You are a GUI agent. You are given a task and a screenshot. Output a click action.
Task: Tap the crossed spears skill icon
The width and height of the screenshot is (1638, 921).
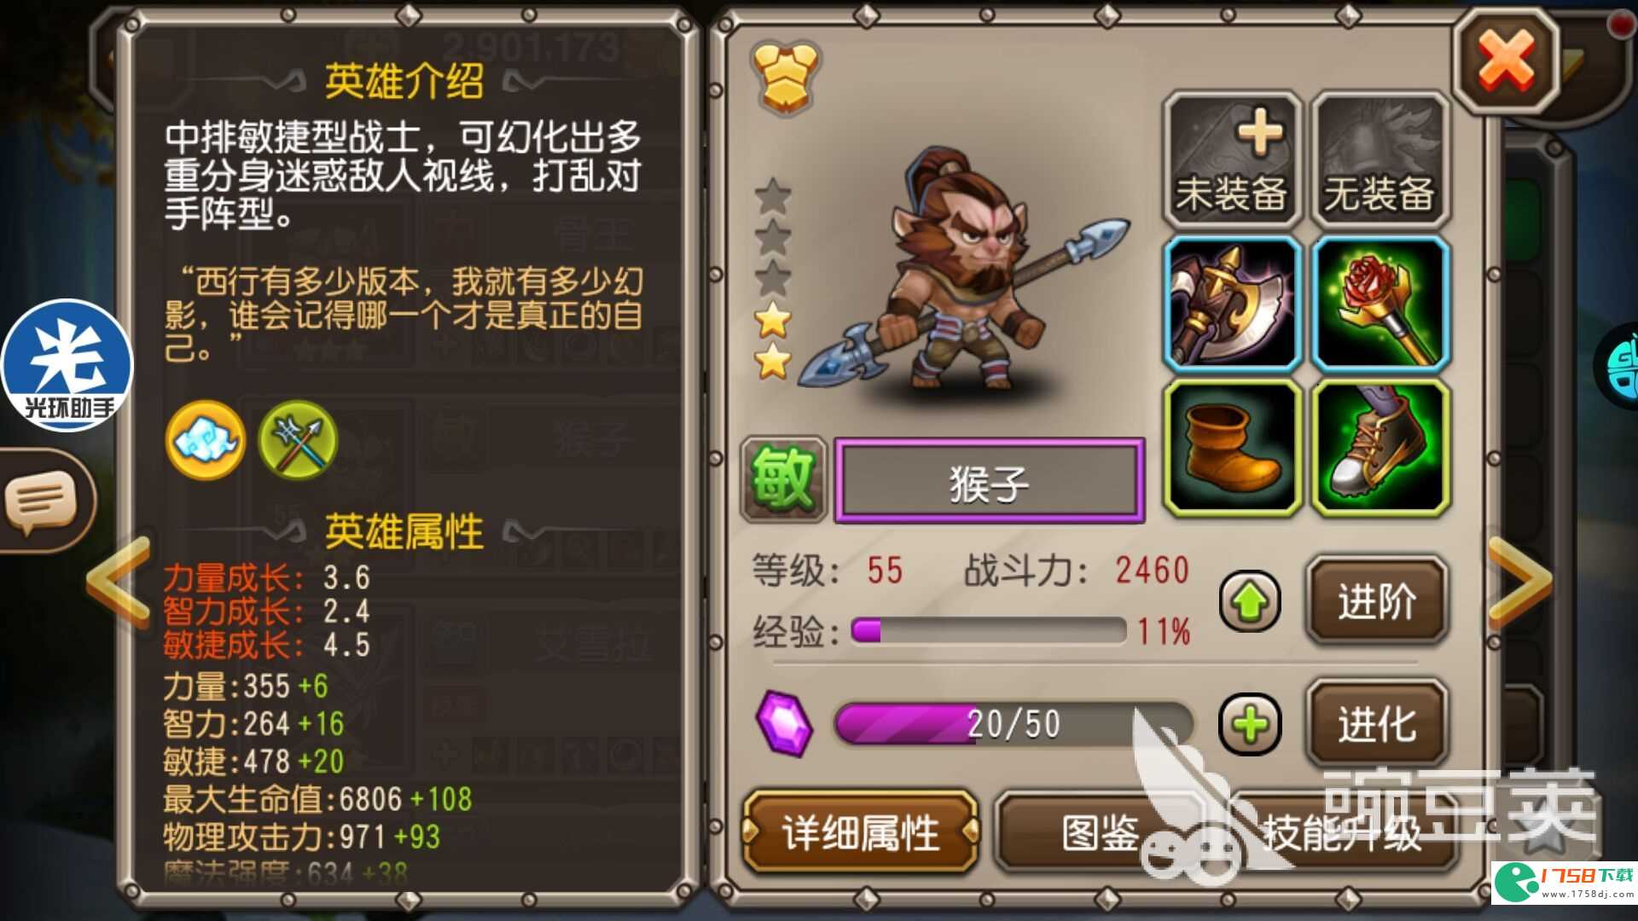(298, 441)
